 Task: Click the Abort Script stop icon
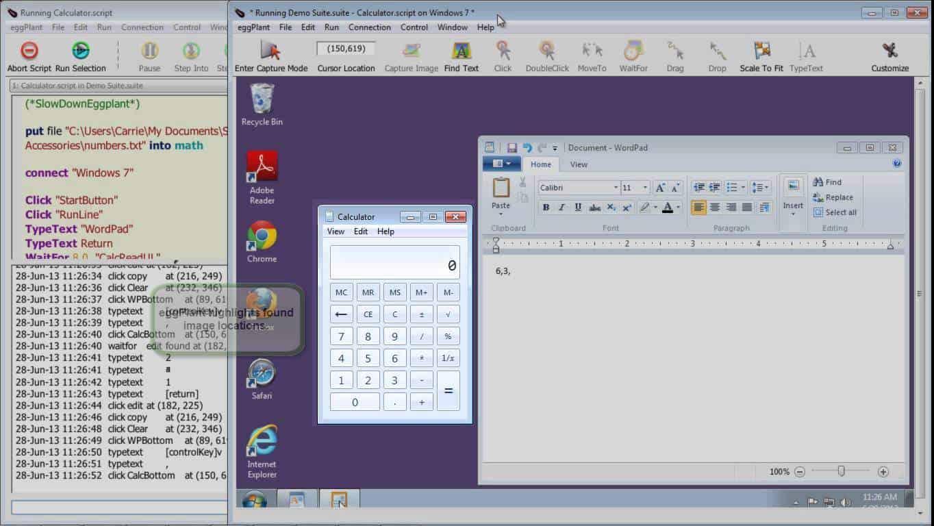coord(29,51)
